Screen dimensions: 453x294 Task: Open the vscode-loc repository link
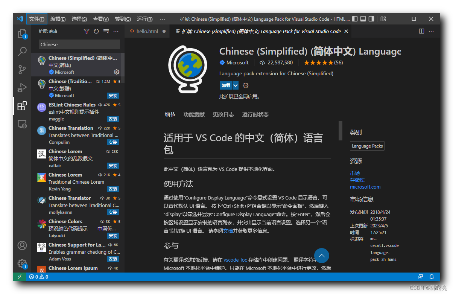click(235, 260)
